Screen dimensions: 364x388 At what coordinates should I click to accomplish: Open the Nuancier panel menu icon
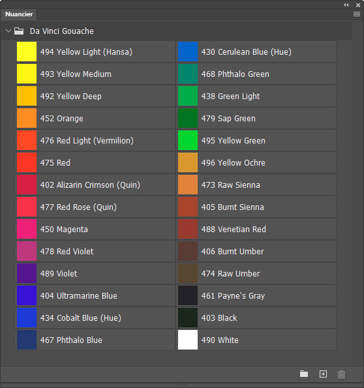pyautogui.click(x=357, y=14)
